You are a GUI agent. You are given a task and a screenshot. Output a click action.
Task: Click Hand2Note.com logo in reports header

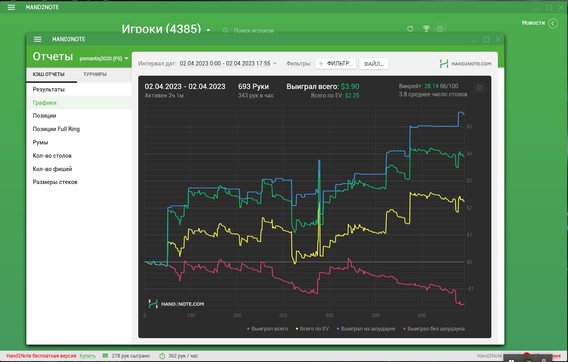coord(465,64)
